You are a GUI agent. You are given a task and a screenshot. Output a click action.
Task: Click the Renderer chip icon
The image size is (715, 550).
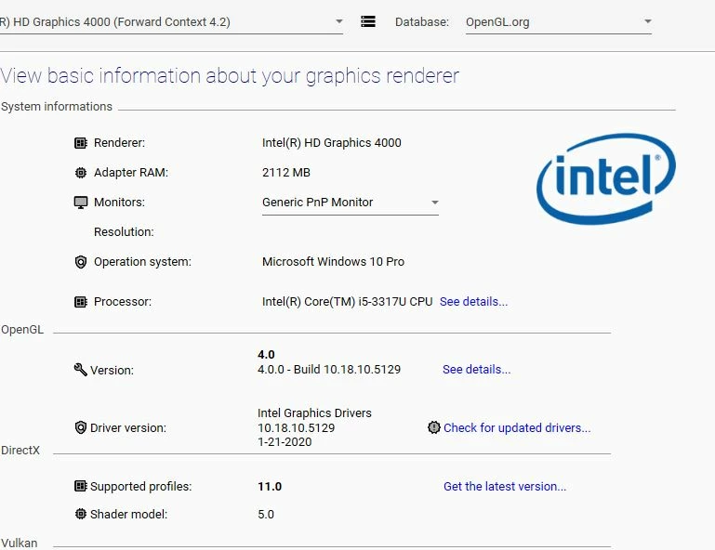click(81, 143)
